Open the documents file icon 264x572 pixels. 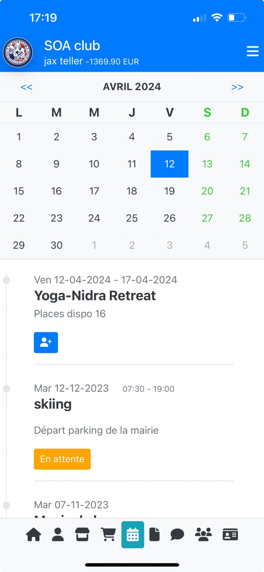154,535
